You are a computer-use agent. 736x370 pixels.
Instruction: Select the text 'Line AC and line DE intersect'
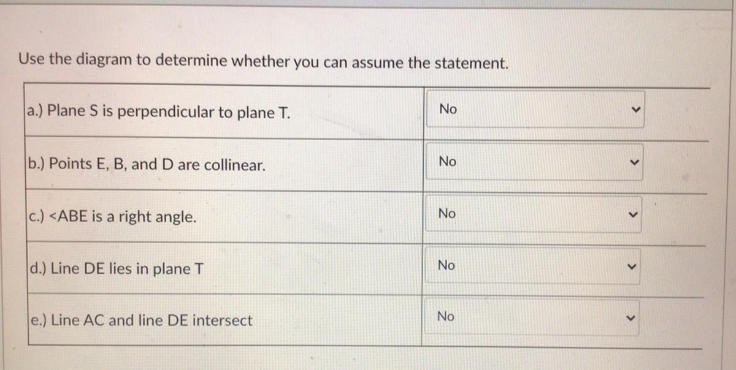click(152, 320)
